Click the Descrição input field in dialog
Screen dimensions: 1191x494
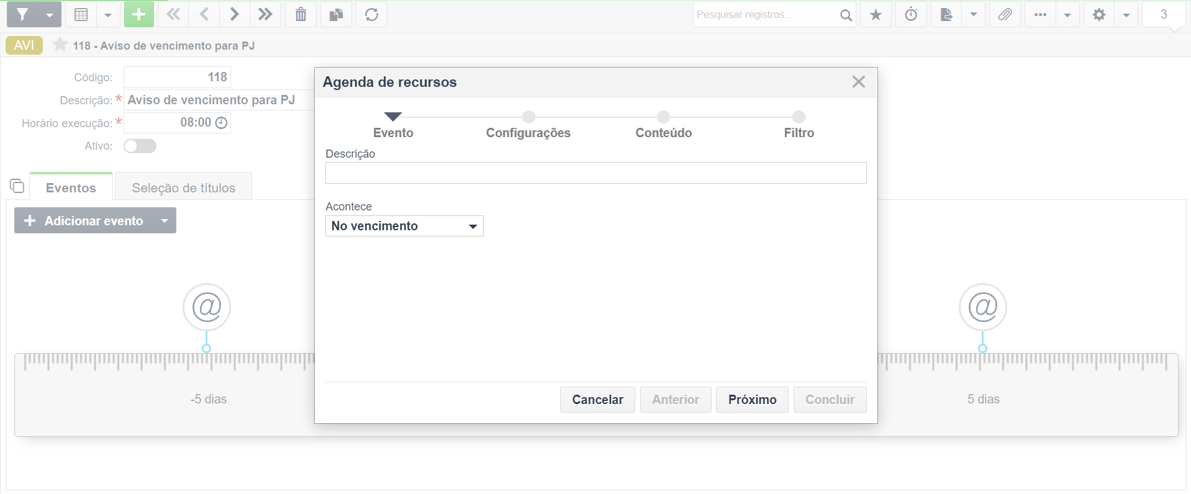595,173
